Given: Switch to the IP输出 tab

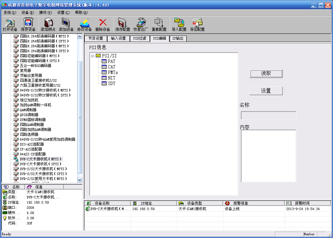Looking at the screenshot, I should [x=178, y=38].
